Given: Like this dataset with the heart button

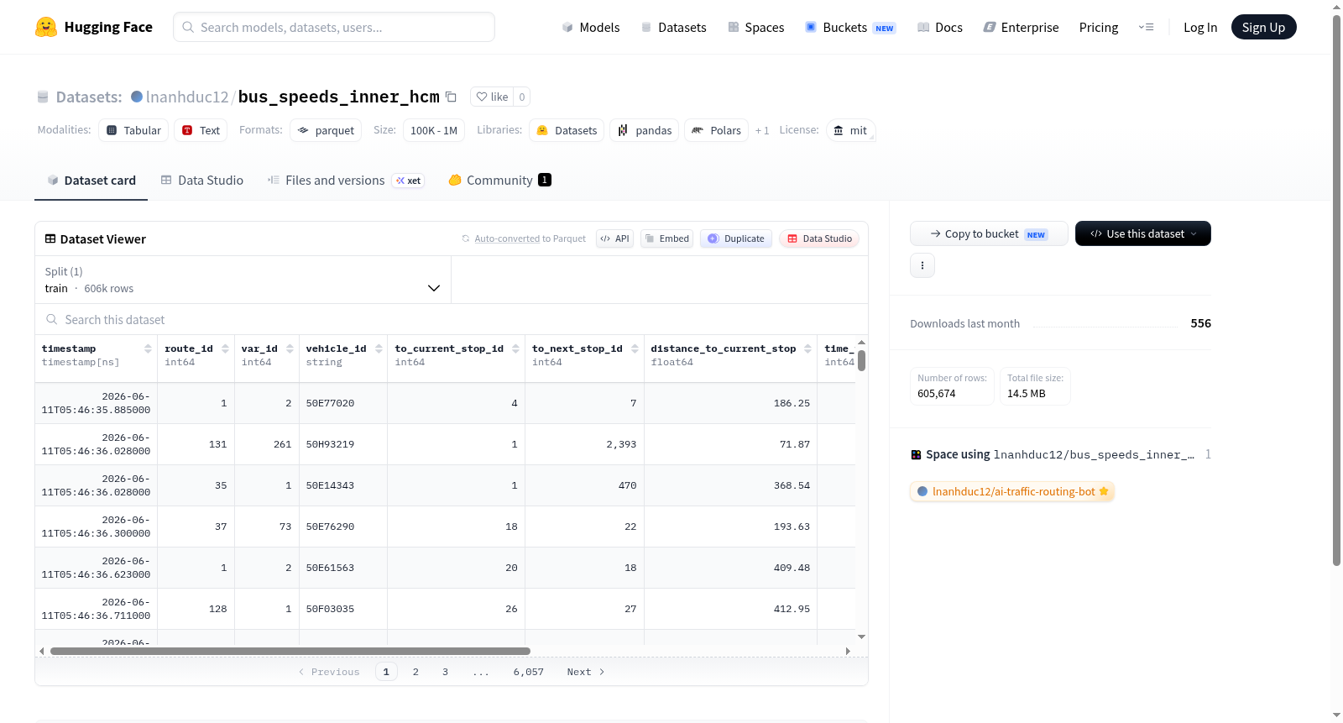Looking at the screenshot, I should click(x=492, y=97).
